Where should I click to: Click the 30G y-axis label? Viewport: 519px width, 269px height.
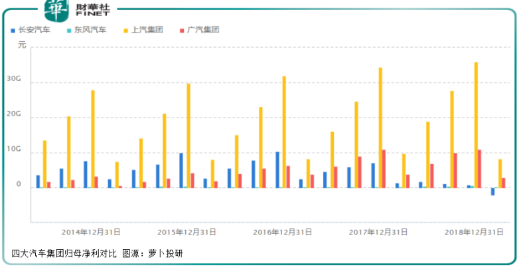click(15, 79)
